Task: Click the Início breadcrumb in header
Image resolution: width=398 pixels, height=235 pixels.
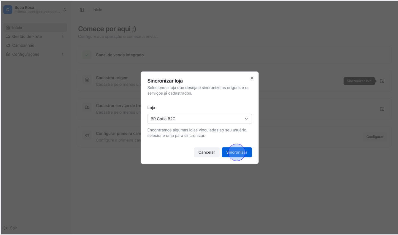Action: point(97,10)
